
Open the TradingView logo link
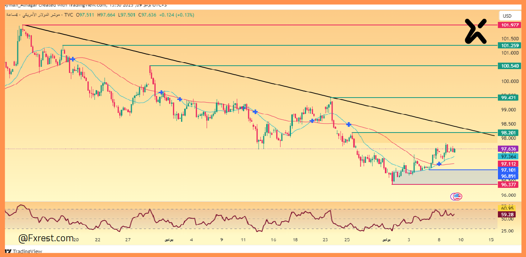[x=24, y=252]
